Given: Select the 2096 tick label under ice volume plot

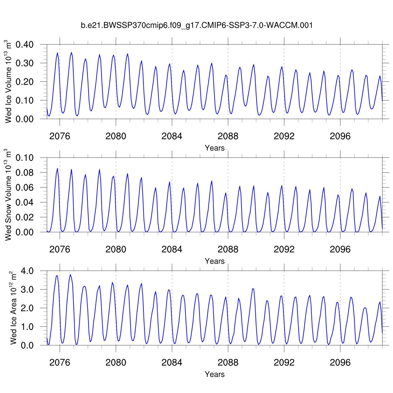Looking at the screenshot, I should pyautogui.click(x=340, y=136).
